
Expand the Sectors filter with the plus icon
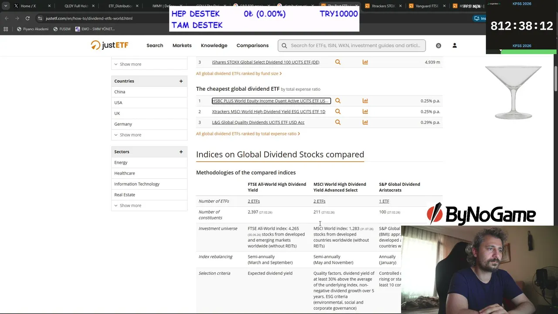(x=181, y=152)
